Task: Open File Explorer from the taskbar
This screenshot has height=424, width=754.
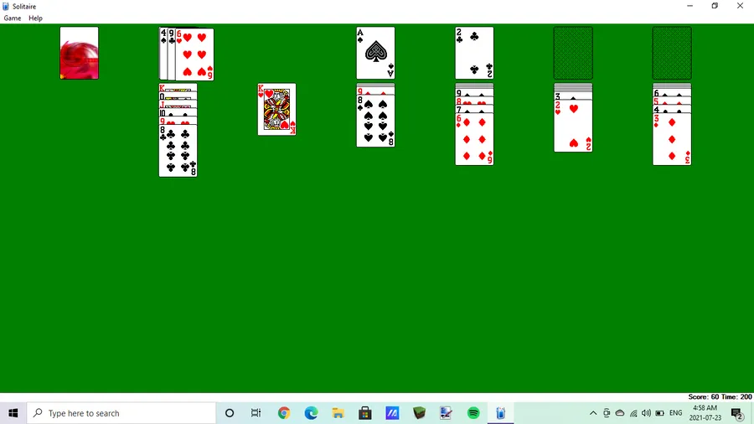Action: [x=338, y=413]
